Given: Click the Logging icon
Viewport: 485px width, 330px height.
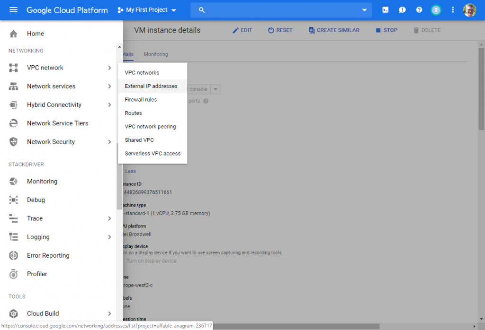Looking at the screenshot, I should [13, 237].
